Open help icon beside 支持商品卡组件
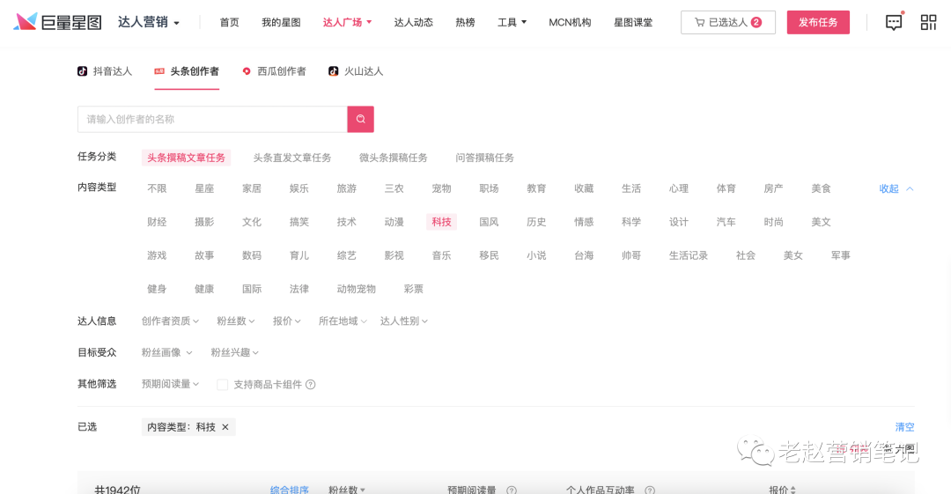The height and width of the screenshot is (494, 951). point(311,384)
